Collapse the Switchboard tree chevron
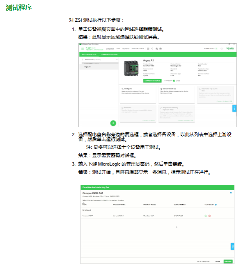 117,59
